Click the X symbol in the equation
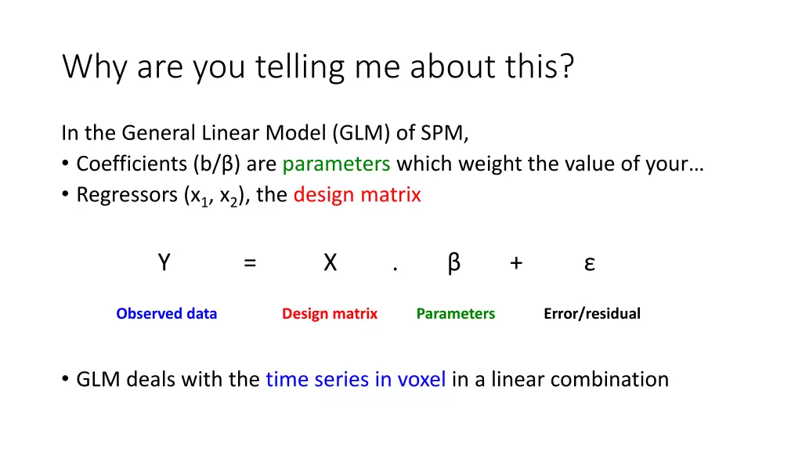The image size is (802, 451). [x=331, y=263]
